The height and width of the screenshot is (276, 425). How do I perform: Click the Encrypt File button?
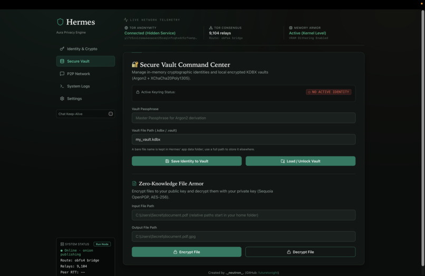tap(187, 252)
